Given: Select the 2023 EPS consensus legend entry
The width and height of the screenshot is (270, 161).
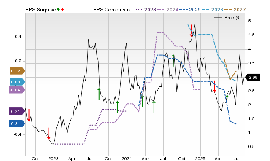Looking at the screenshot, I should (145, 10).
